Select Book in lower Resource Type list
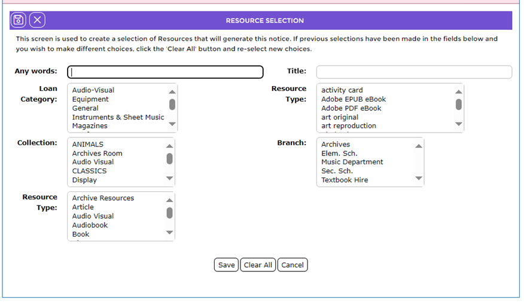Image resolution: width=524 pixels, height=303 pixels. 81,234
